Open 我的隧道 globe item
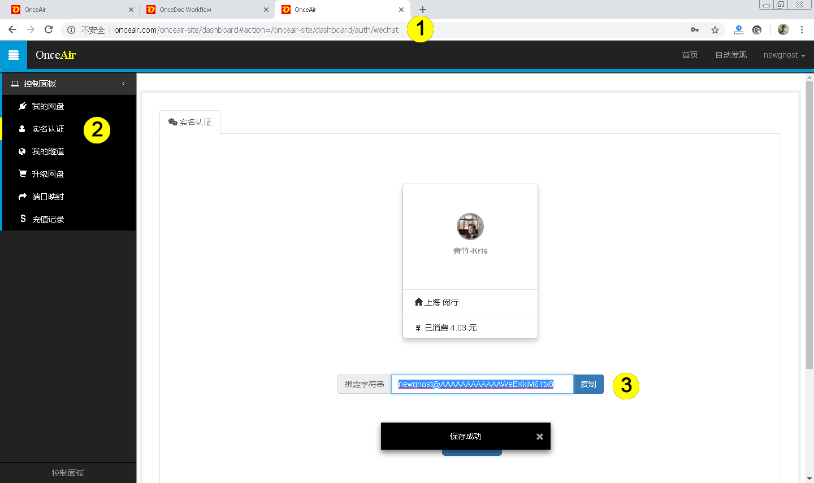This screenshot has width=814, height=483. coord(47,151)
